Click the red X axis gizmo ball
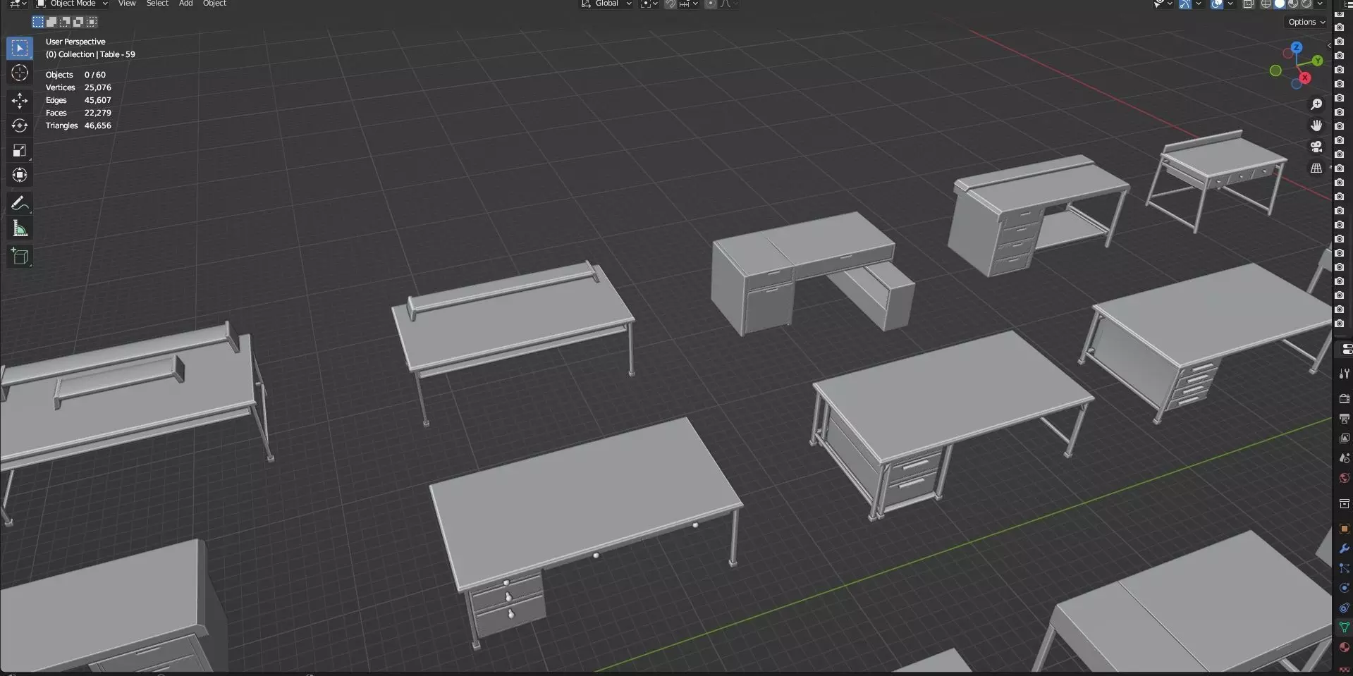Image resolution: width=1353 pixels, height=676 pixels. tap(1305, 78)
